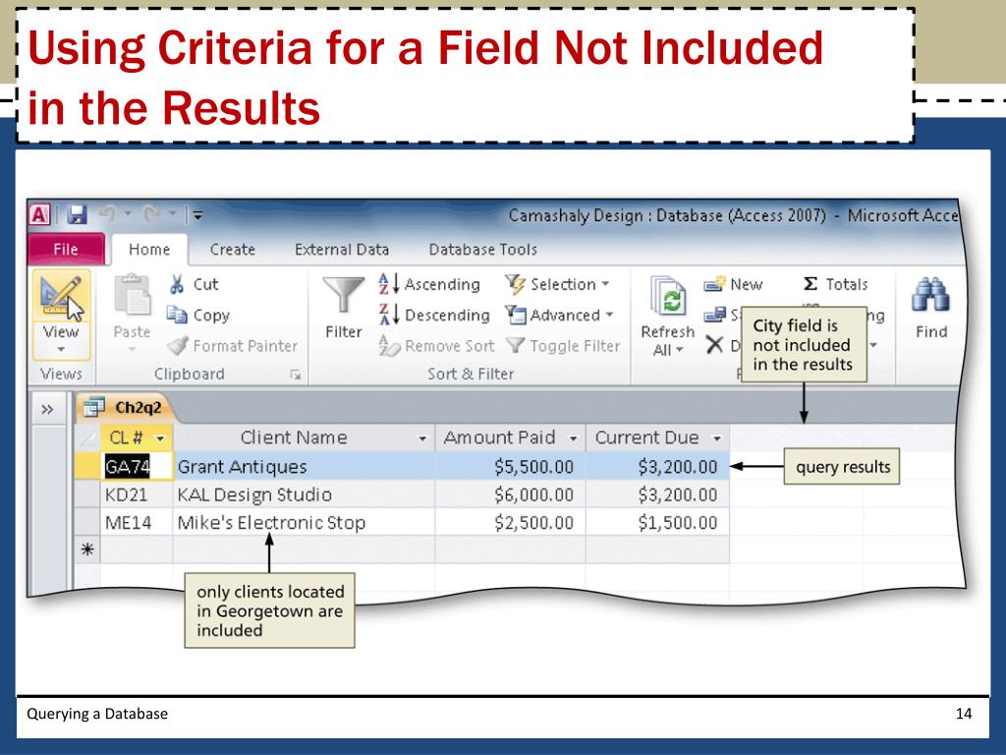Image resolution: width=1006 pixels, height=755 pixels.
Task: Open the Amount Paid column dropdown arrow
Action: point(573,438)
